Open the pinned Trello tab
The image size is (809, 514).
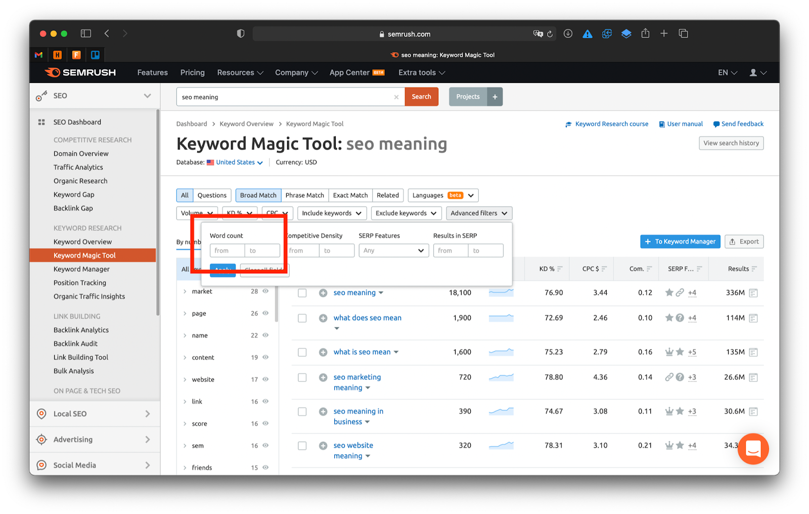click(95, 55)
